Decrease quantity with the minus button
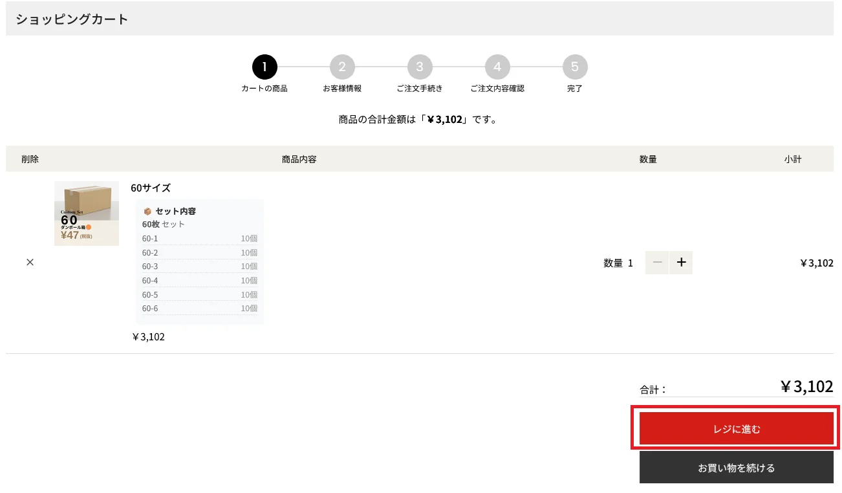The height and width of the screenshot is (493, 842). 657,263
